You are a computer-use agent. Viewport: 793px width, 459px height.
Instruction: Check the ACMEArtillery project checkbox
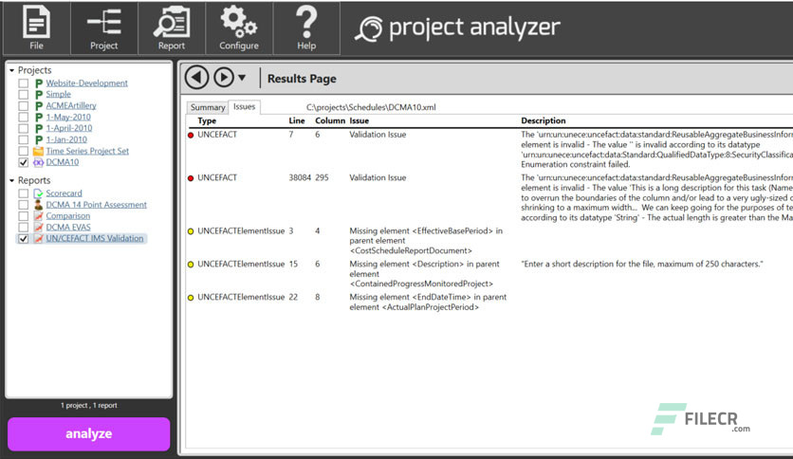24,105
